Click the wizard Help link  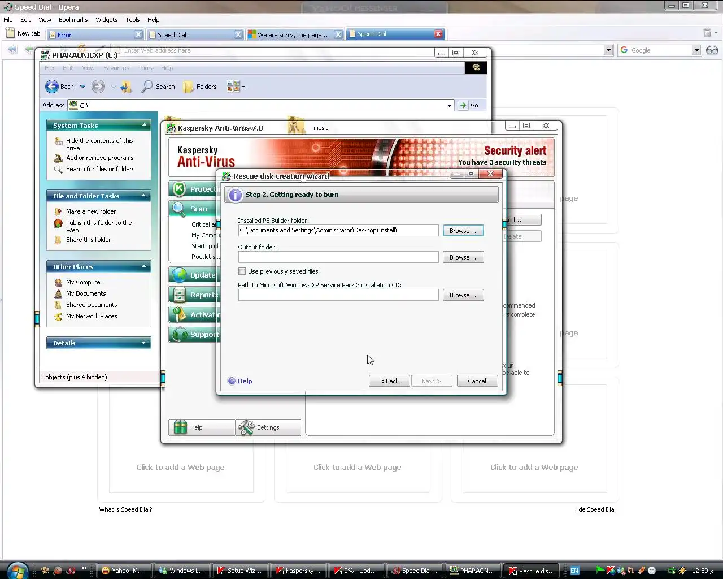(245, 381)
